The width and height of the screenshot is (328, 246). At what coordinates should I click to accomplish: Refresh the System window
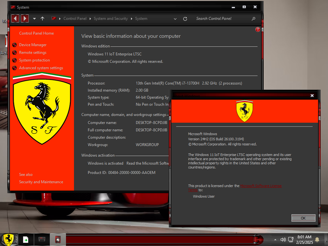tap(185, 19)
